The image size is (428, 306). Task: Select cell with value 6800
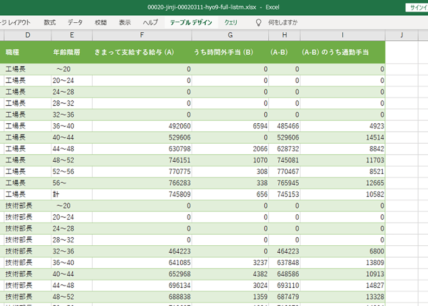point(343,251)
